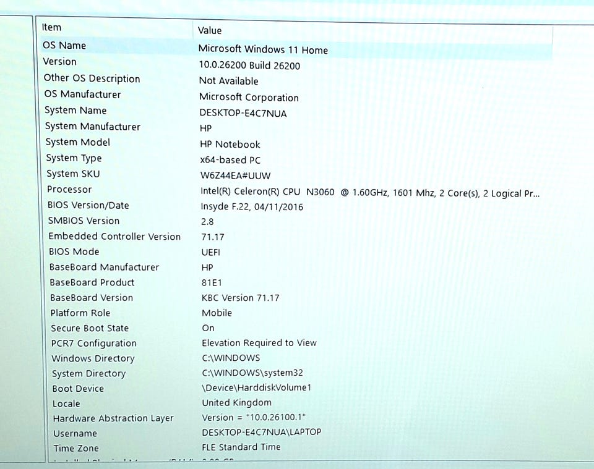The height and width of the screenshot is (469, 594).
Task: Select Username row label
Action: (75, 433)
